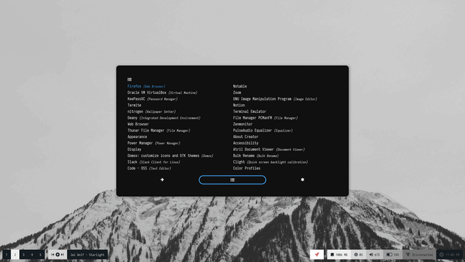Open the Display entry
Image resolution: width=465 pixels, height=262 pixels.
[x=134, y=150]
